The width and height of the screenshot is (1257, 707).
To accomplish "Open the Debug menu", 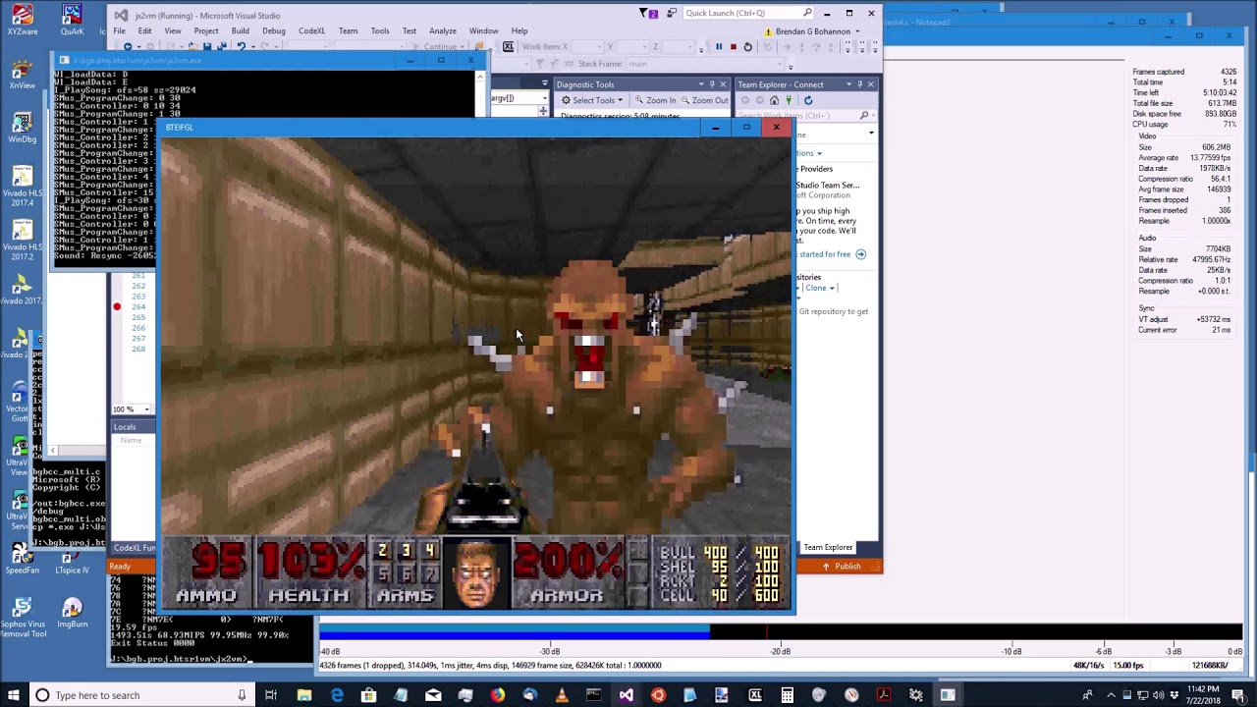I will point(274,30).
